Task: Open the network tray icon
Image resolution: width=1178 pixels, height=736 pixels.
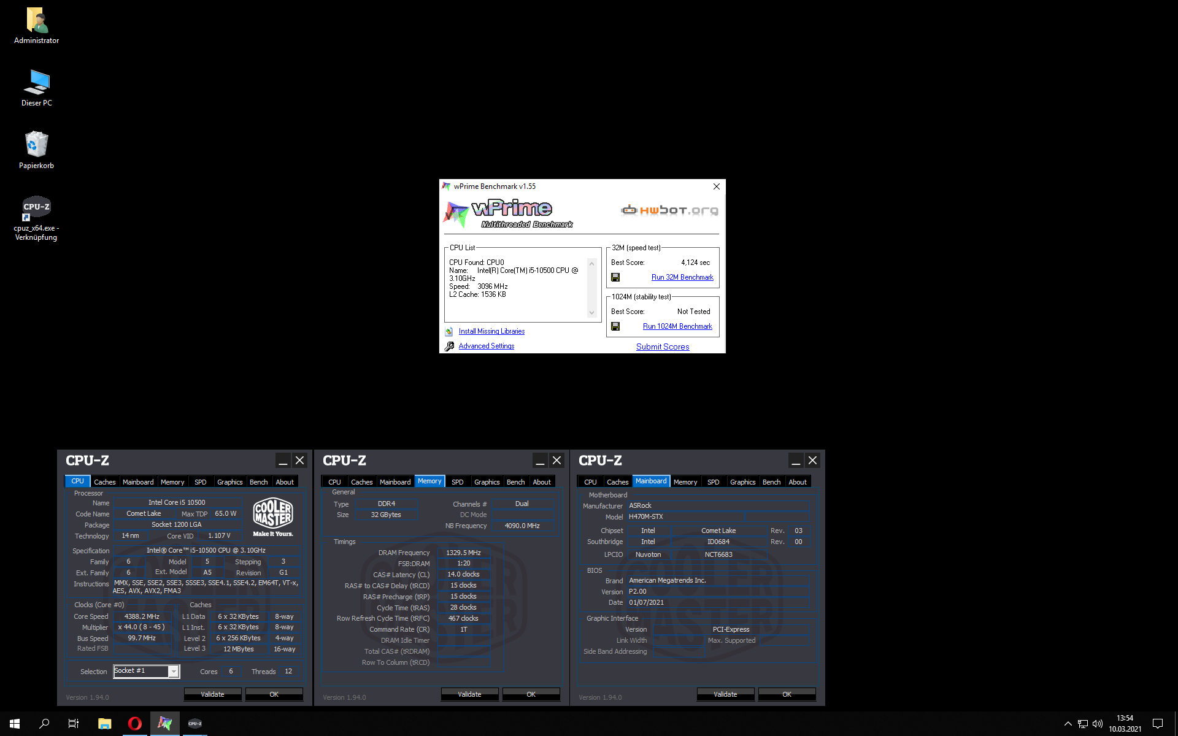Action: click(1083, 724)
